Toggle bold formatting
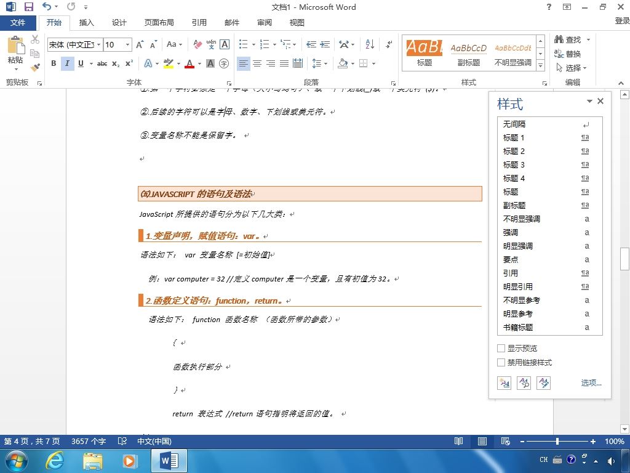630x473 pixels. click(x=54, y=63)
